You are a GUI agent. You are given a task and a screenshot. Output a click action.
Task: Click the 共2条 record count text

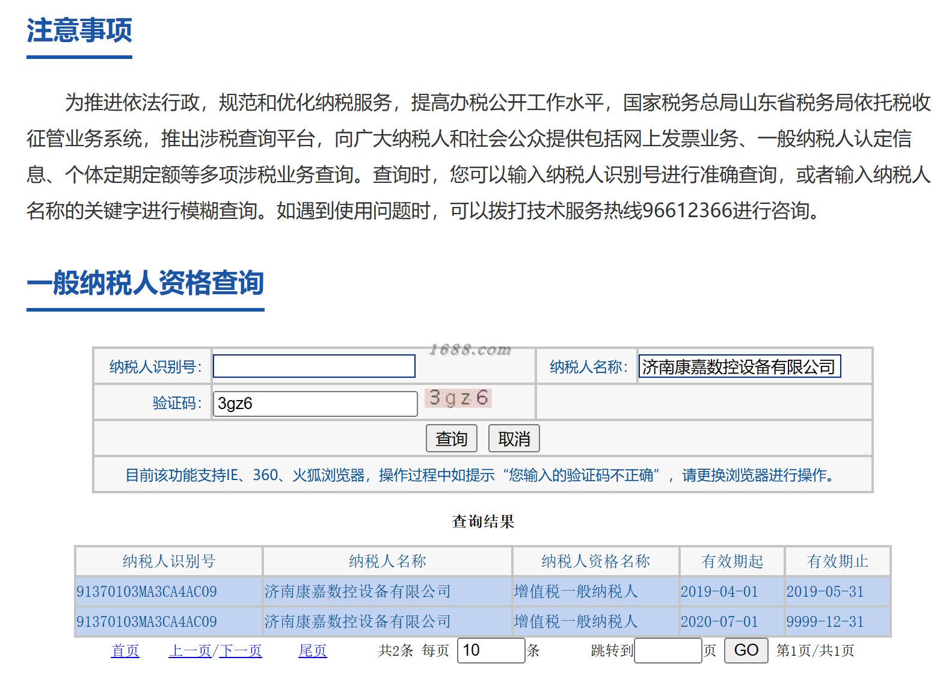click(396, 651)
